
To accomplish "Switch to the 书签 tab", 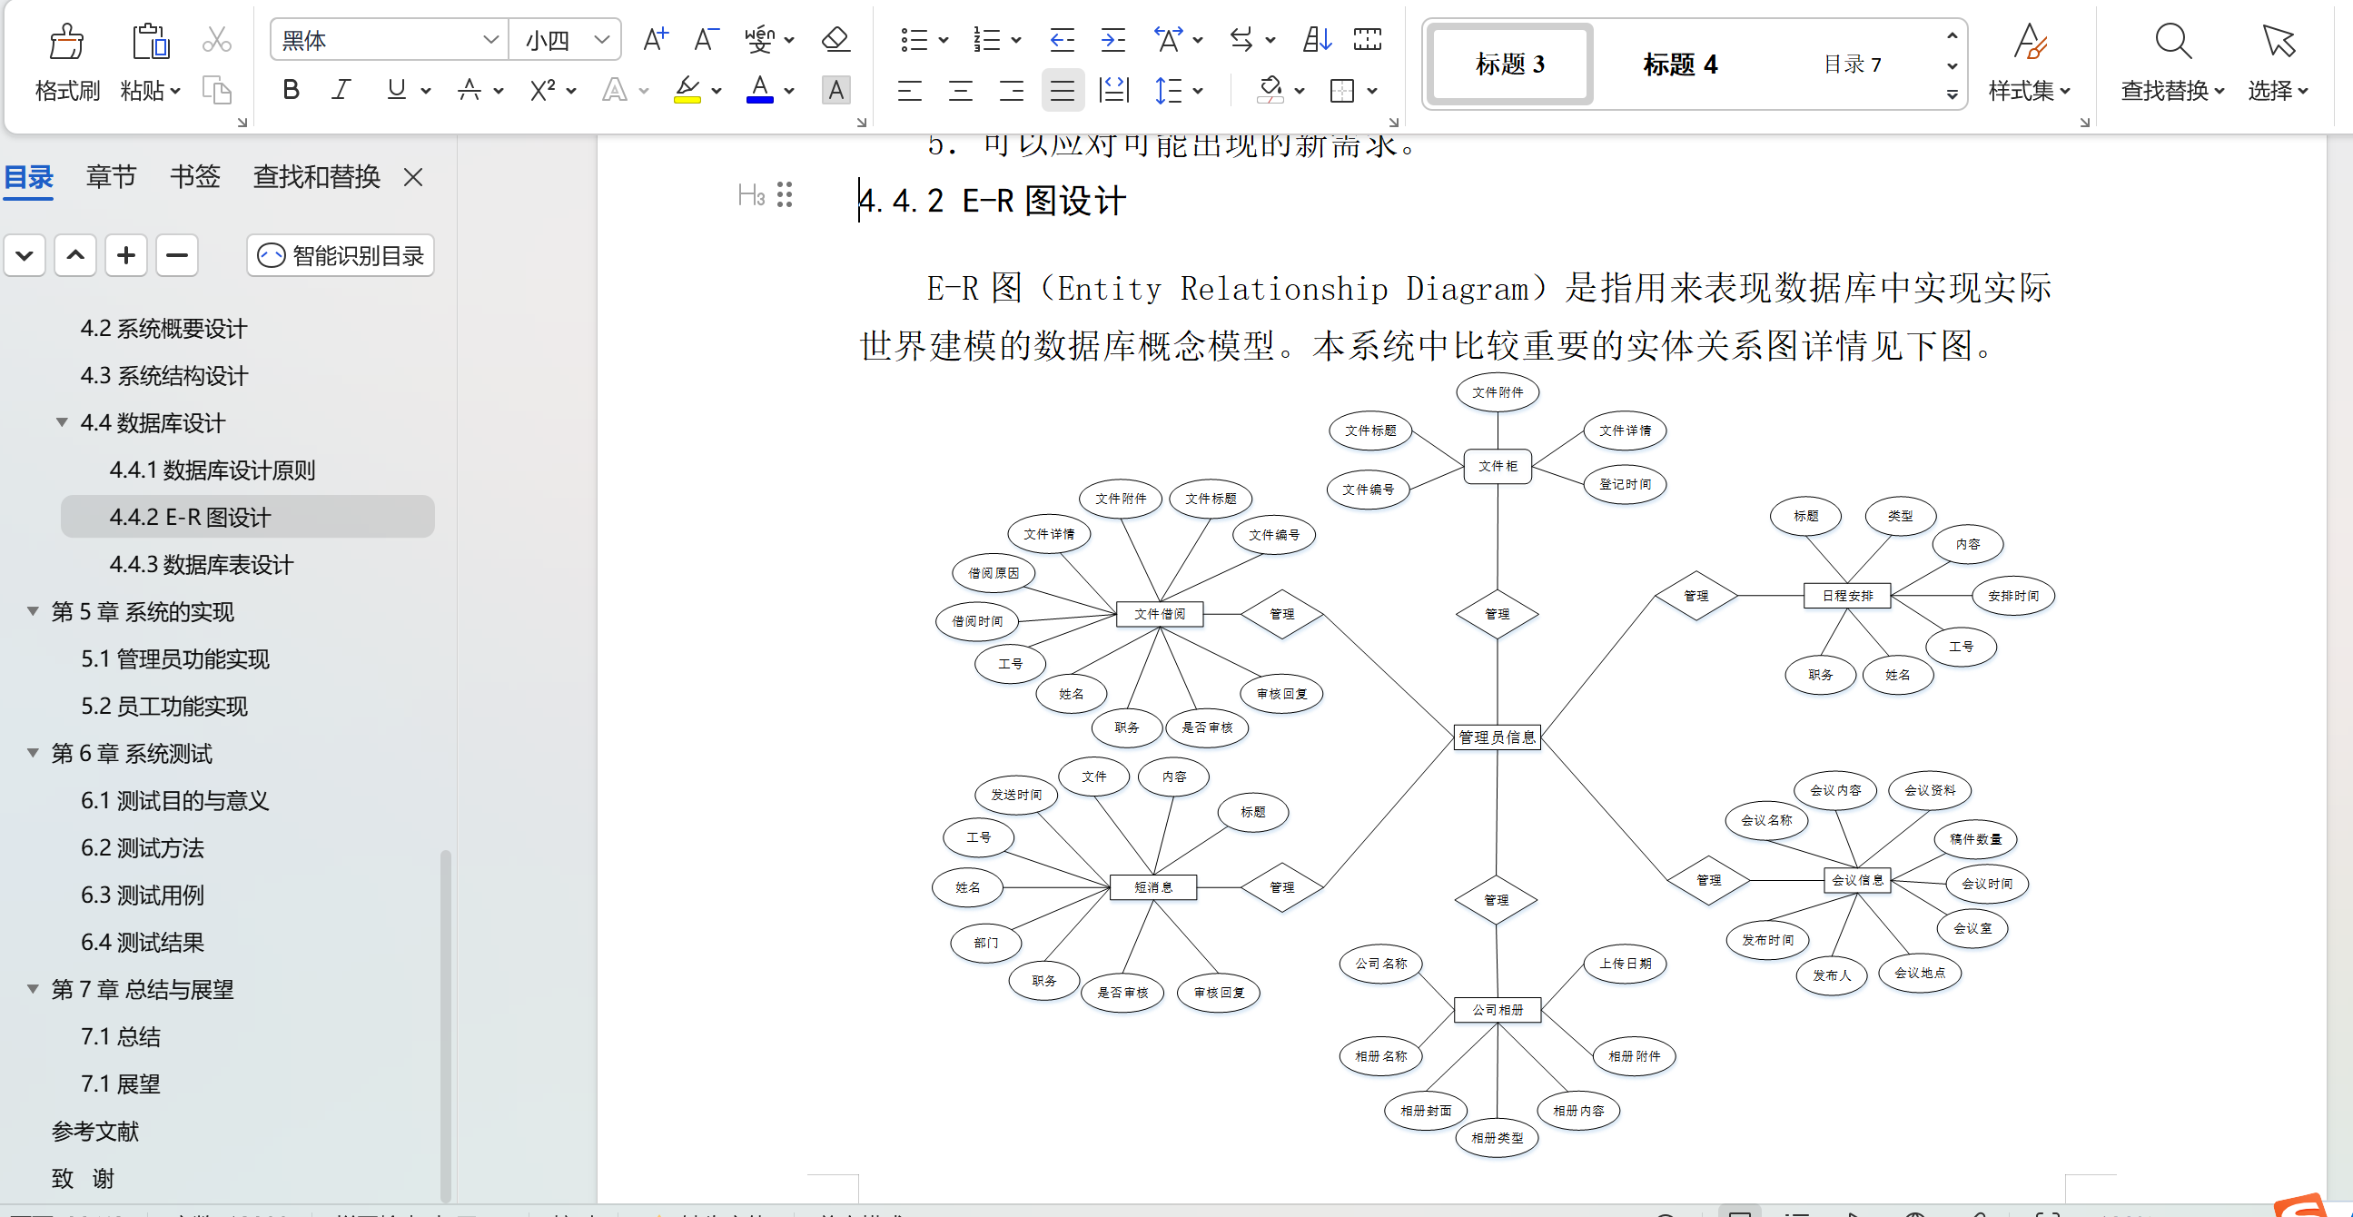I will [x=194, y=176].
